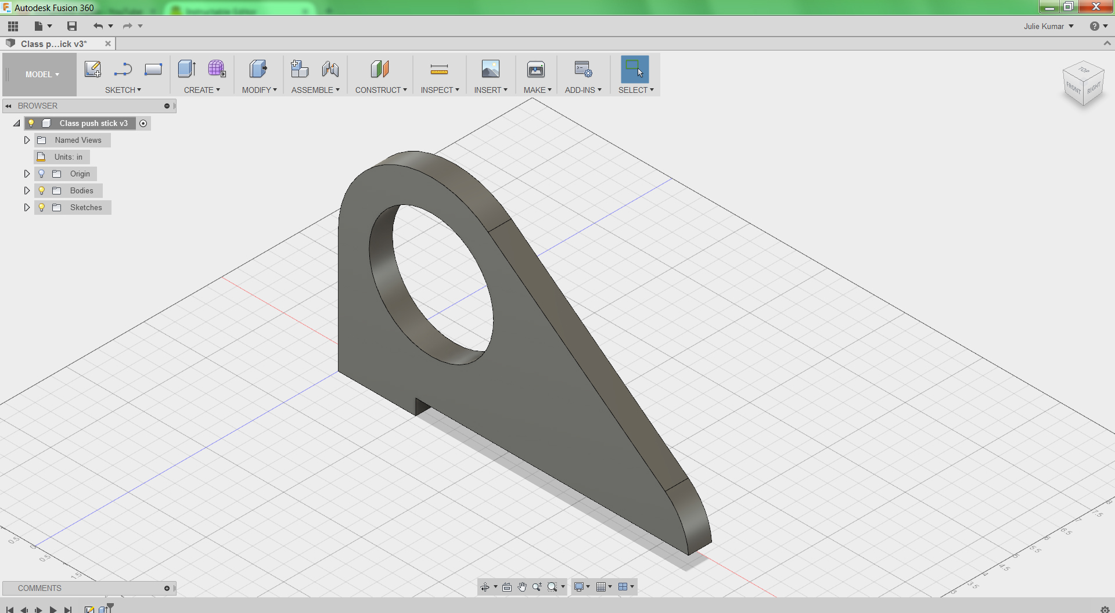
Task: Click the Save icon
Action: tap(72, 26)
